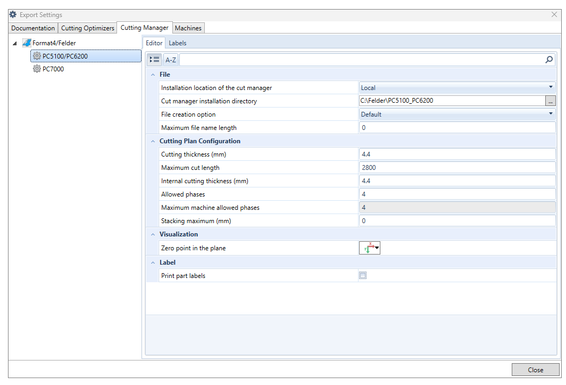Browse for cut manager installation directory

(x=550, y=101)
